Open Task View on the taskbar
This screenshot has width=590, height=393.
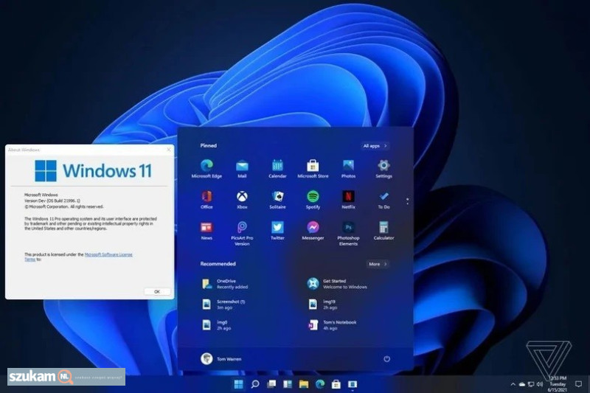pyautogui.click(x=271, y=384)
